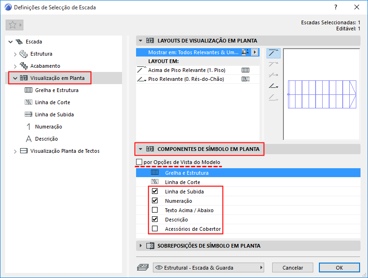Collapse the Visualização em Planta node
Image resolution: width=368 pixels, height=278 pixels.
(15, 78)
